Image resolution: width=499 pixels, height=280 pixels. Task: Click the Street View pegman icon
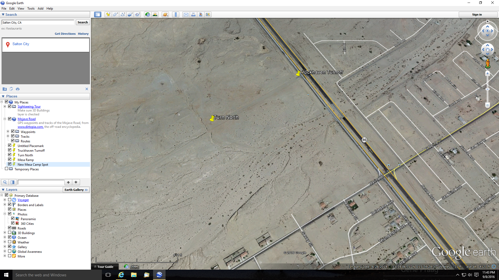488,64
